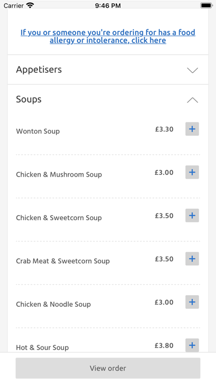Tap the Wi-Fi status icon

[x=30, y=5]
